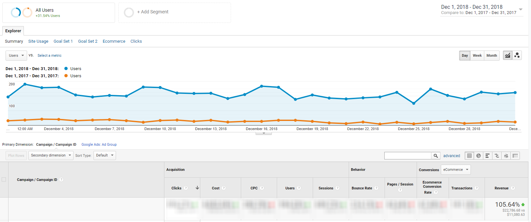Click the search magnifier button

pyautogui.click(x=436, y=156)
